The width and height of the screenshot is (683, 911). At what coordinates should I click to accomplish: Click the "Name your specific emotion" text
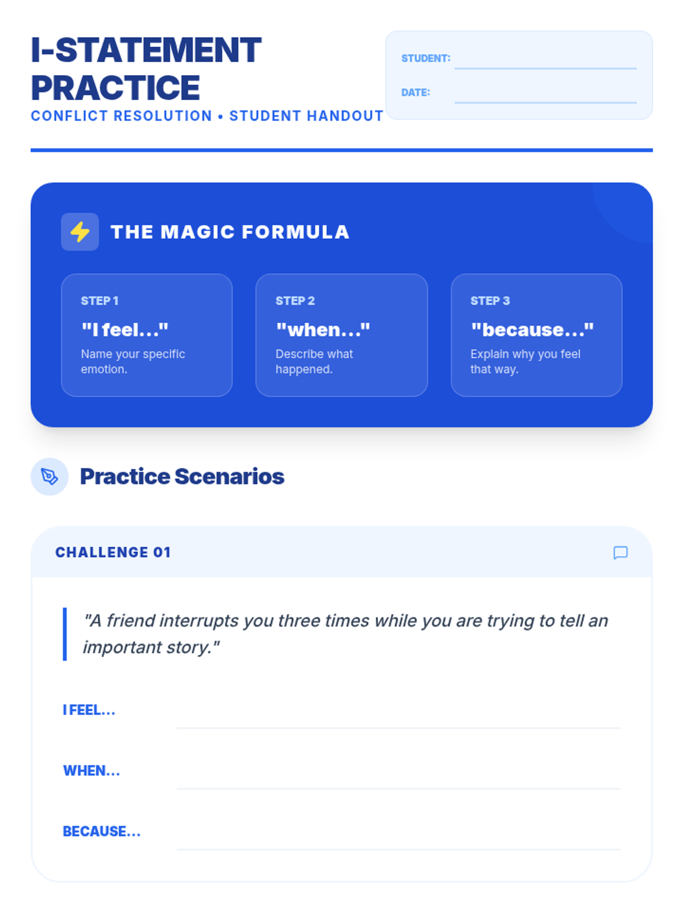click(133, 362)
